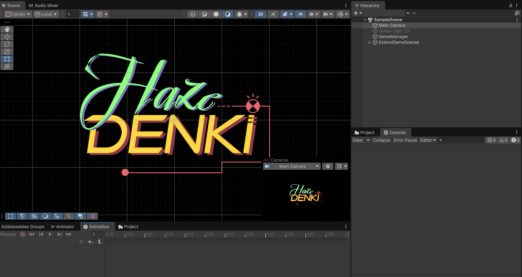Select the Scale tool
This screenshot has width=522, height=277.
click(7, 52)
